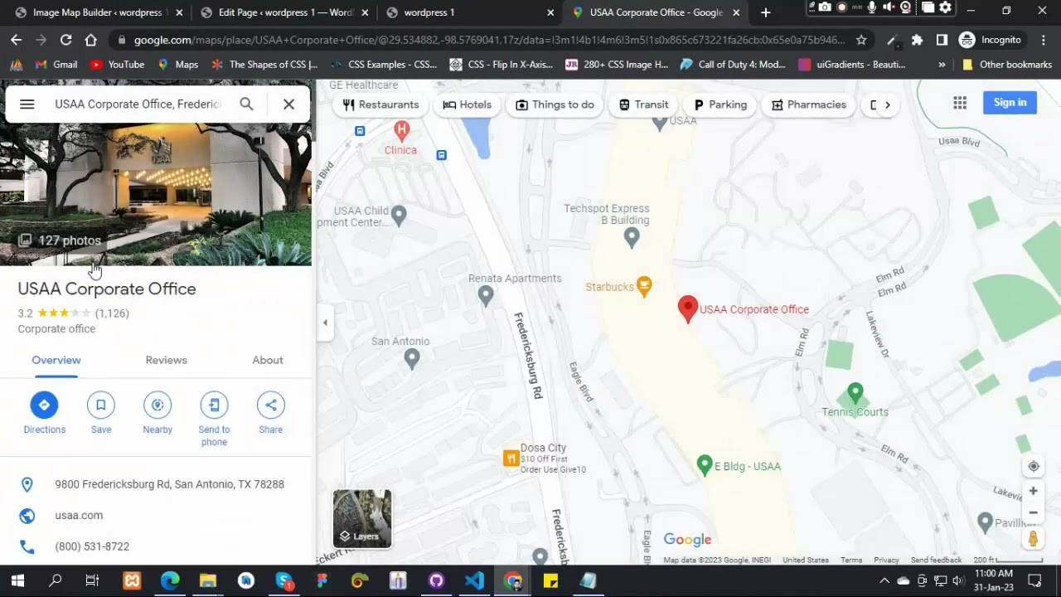Image resolution: width=1061 pixels, height=597 pixels.
Task: Open the Privacy link on map footer
Action: pyautogui.click(x=886, y=560)
